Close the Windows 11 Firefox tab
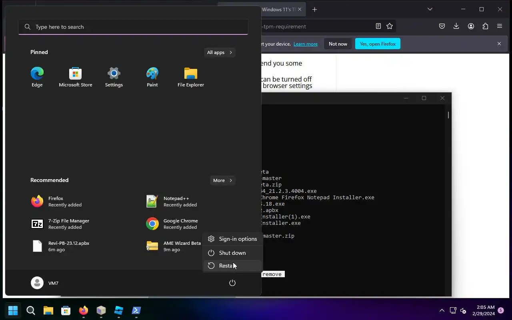Screen dimensions: 512x320 [x=300, y=9]
